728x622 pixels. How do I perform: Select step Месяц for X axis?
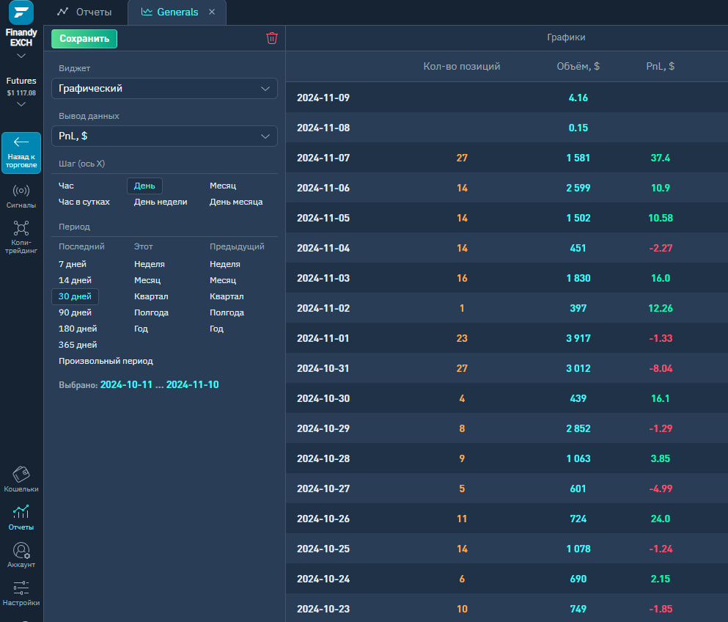[223, 186]
